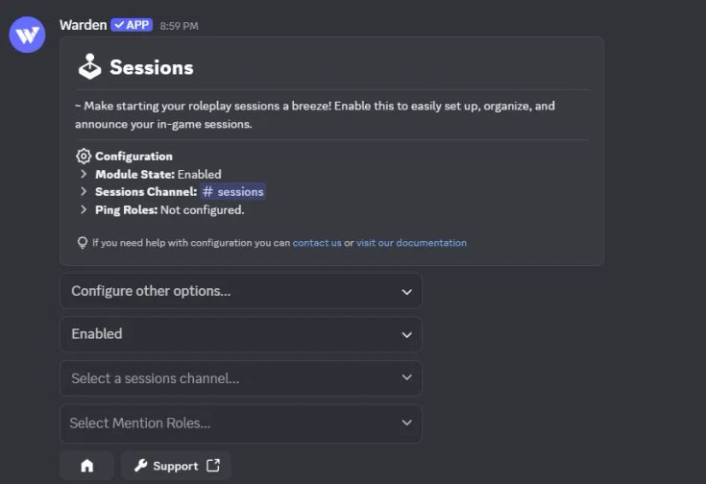Click the lightbulb help icon
Image resolution: width=706 pixels, height=484 pixels.
(83, 243)
